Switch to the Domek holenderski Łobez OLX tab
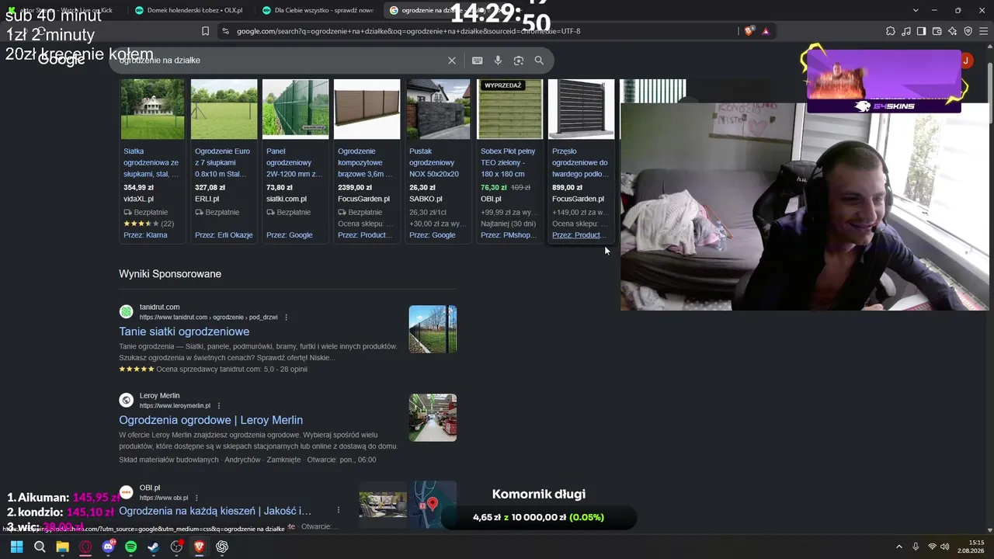The width and height of the screenshot is (994, 559). [189, 10]
